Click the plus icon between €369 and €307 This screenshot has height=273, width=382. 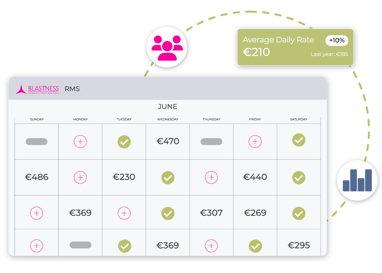(x=124, y=213)
